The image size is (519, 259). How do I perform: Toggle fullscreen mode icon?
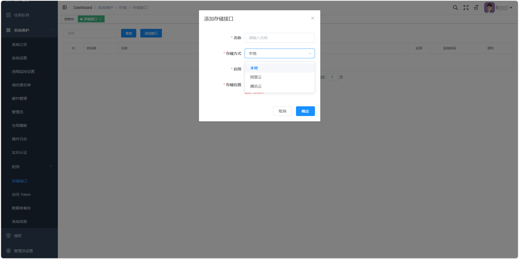click(466, 8)
